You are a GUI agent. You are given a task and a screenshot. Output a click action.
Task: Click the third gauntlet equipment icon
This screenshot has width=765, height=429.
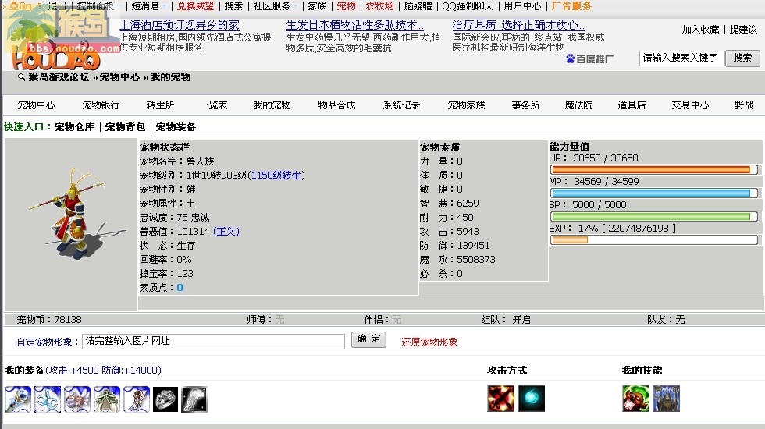click(x=77, y=399)
